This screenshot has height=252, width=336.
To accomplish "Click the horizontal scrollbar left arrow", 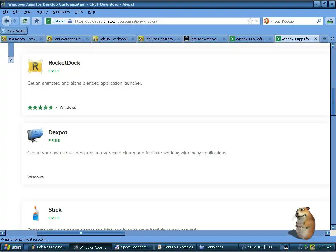I will point(3,233).
